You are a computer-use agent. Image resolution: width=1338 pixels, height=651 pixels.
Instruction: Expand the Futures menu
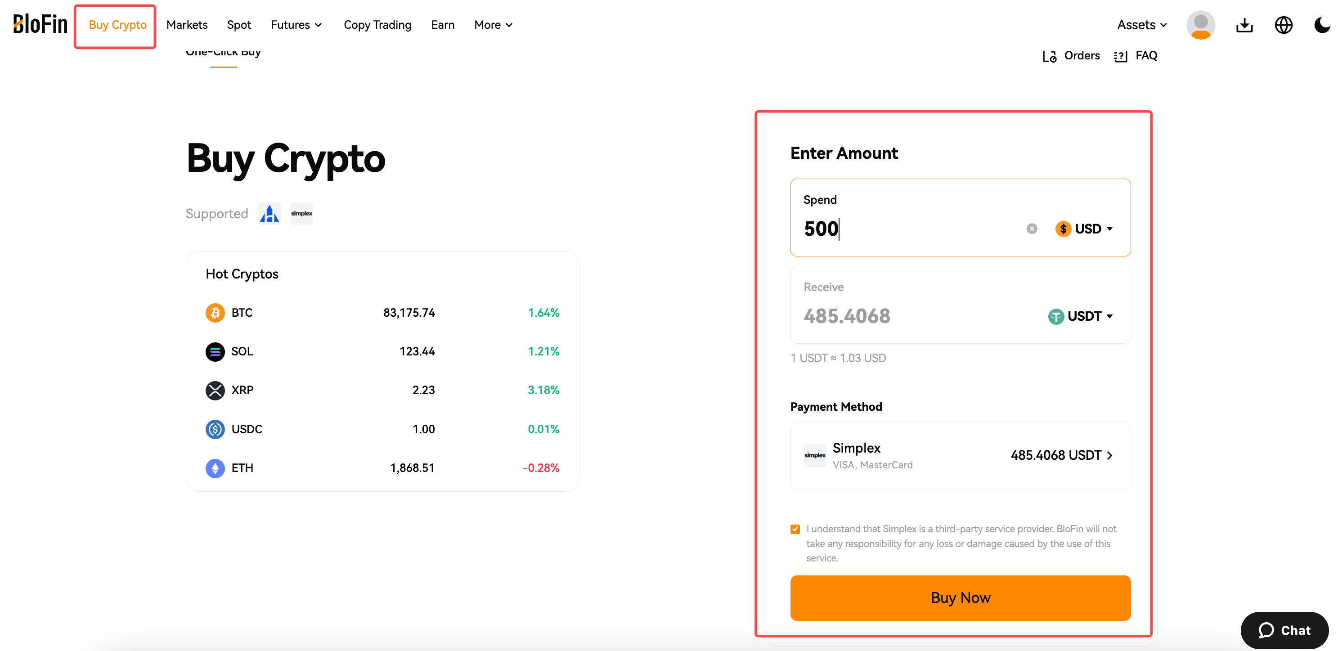296,25
